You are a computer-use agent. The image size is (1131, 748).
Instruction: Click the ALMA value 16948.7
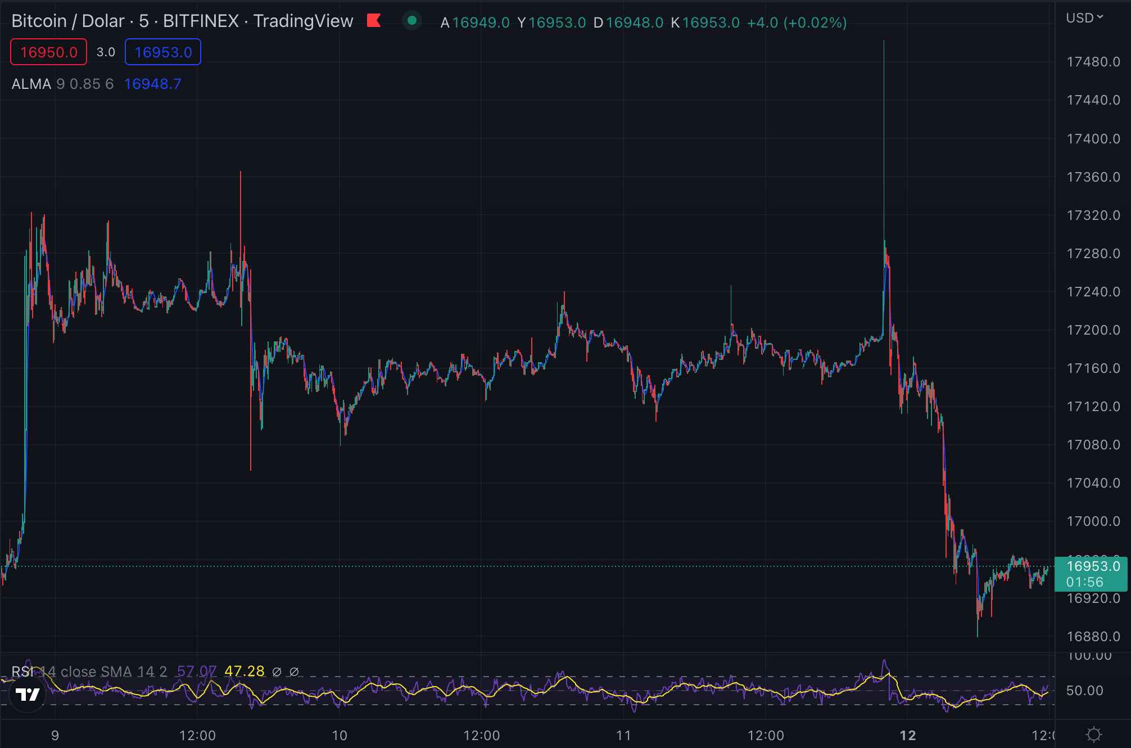point(152,84)
